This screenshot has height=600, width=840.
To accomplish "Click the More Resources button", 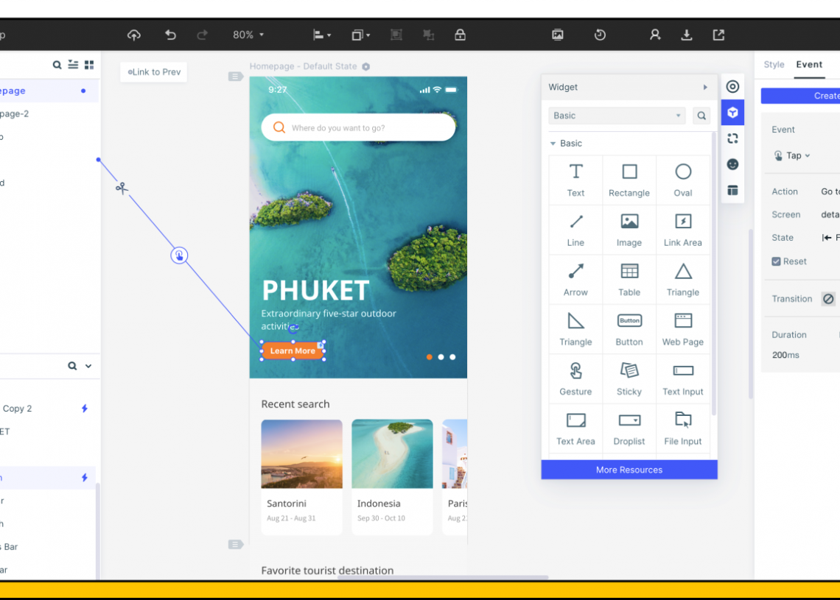I will 629,470.
